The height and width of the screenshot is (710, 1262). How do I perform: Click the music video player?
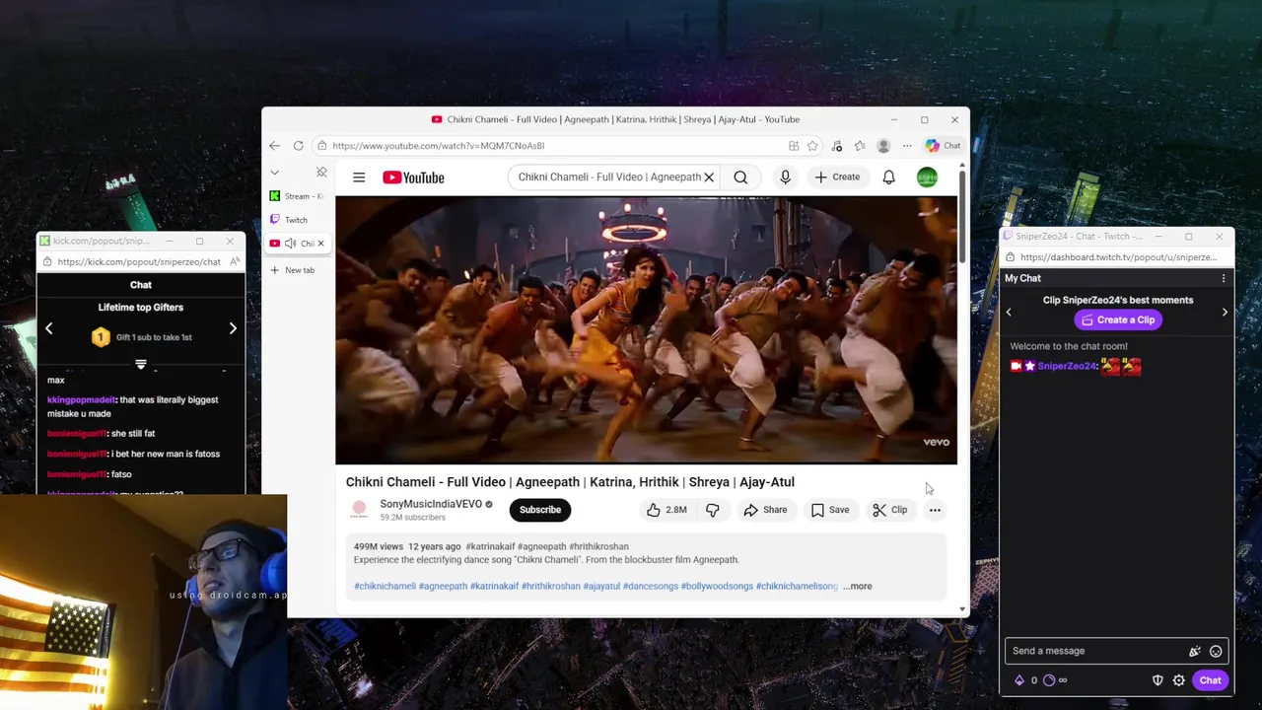tap(646, 329)
